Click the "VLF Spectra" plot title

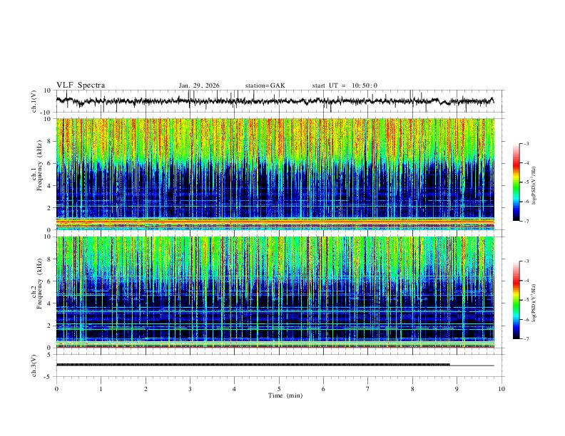(x=81, y=85)
